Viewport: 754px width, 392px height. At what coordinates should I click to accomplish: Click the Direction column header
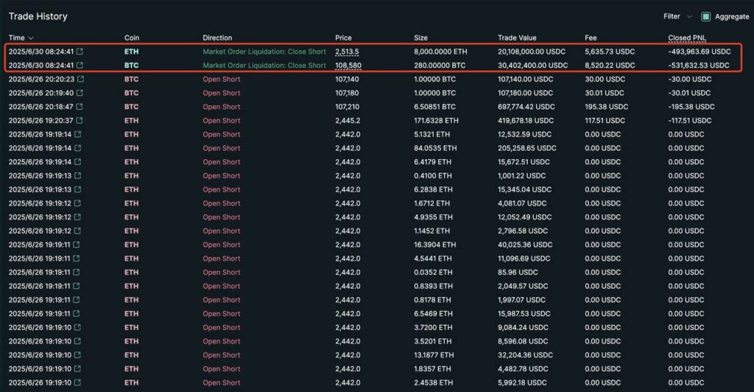[x=217, y=38]
